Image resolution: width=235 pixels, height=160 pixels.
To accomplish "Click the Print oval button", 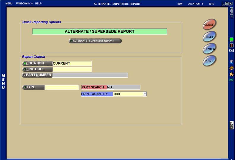I will click(x=209, y=61).
